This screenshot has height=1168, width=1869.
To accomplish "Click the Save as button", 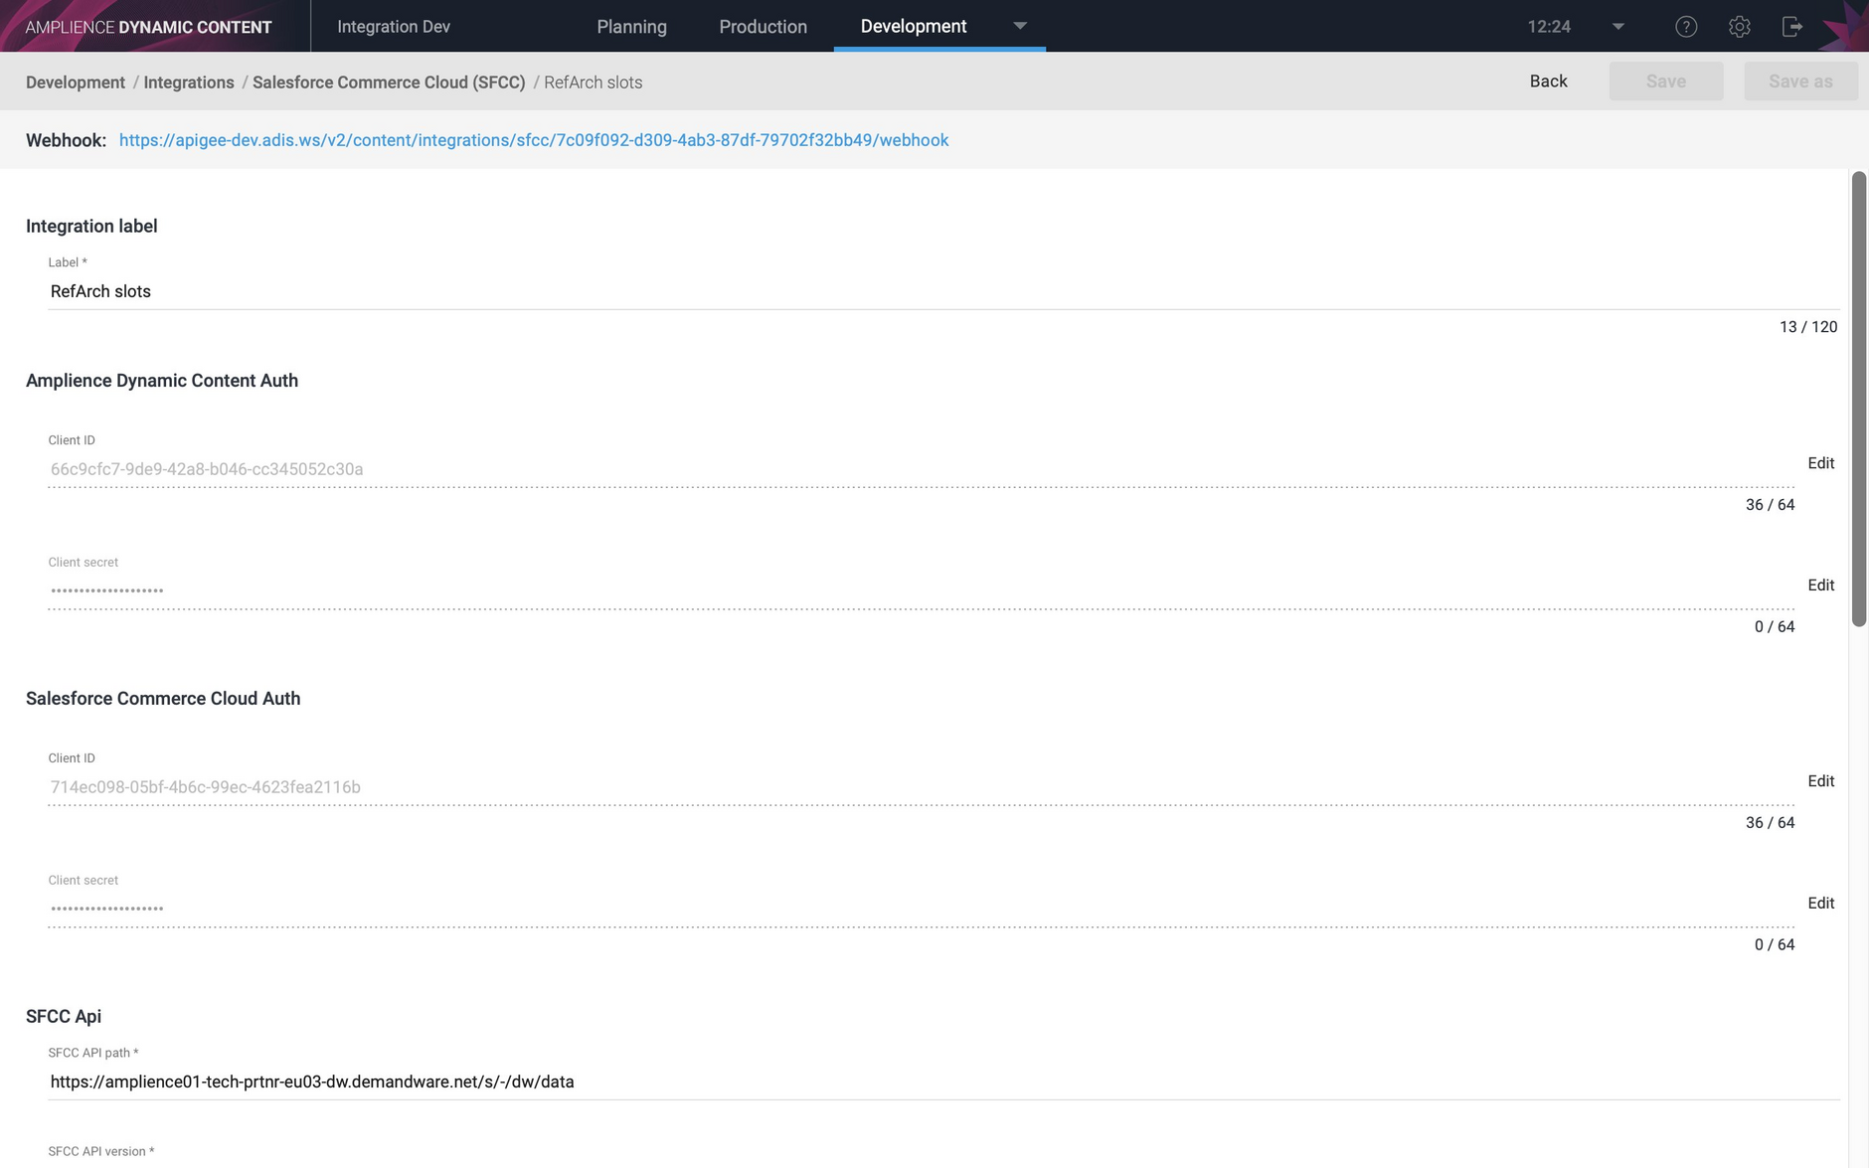I will click(x=1800, y=82).
